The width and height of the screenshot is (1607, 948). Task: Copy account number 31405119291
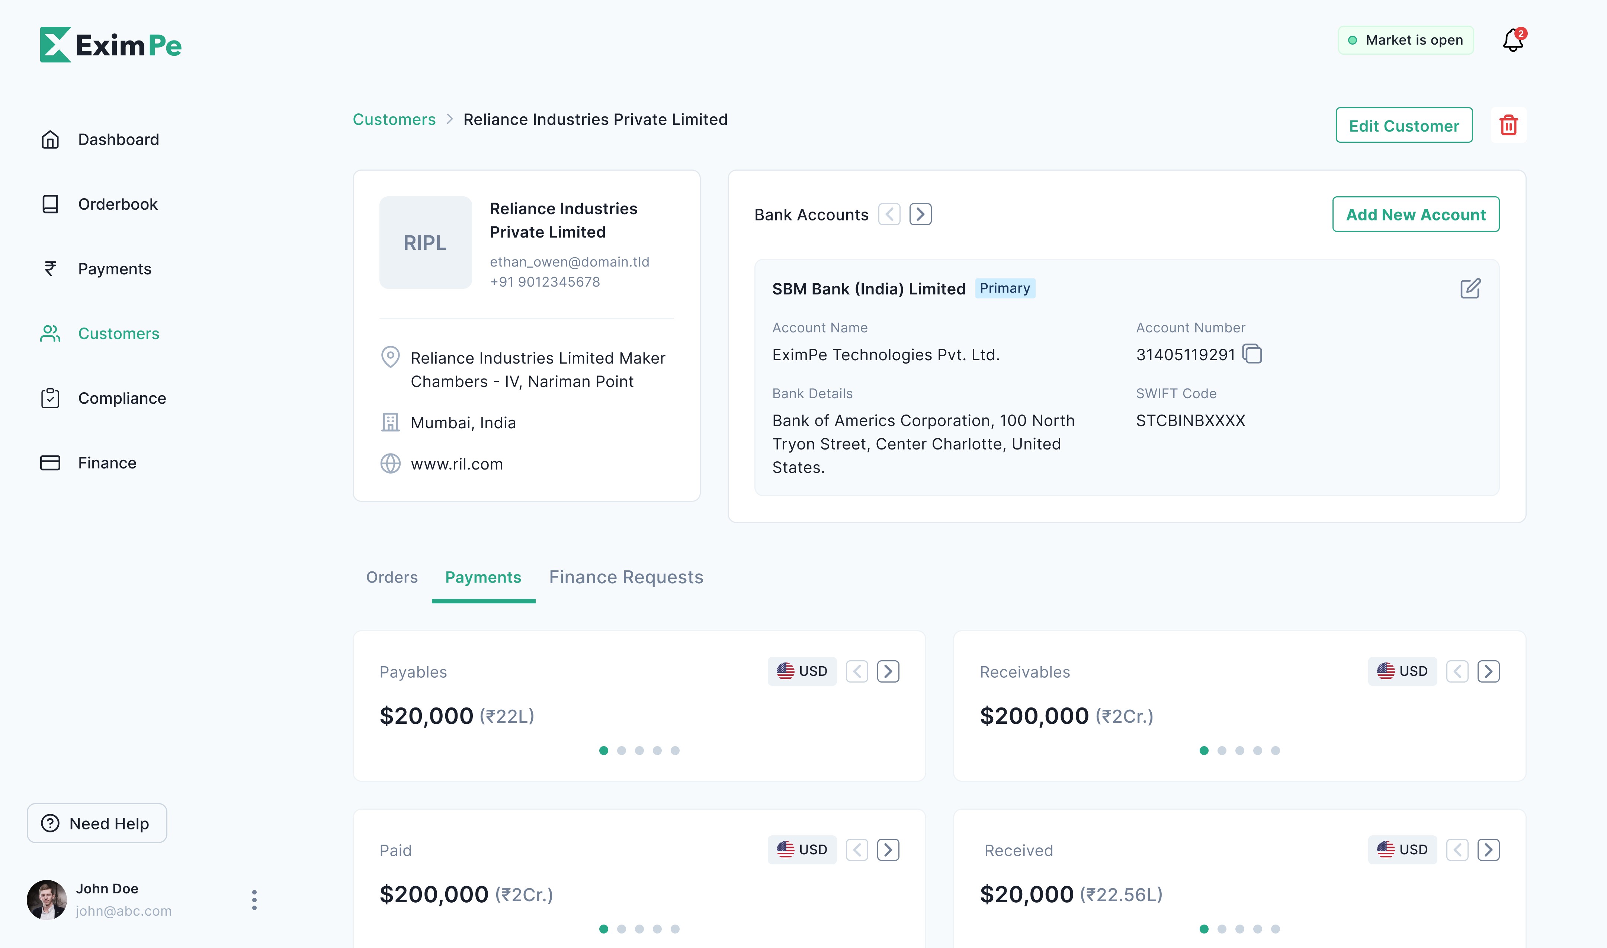pos(1252,354)
